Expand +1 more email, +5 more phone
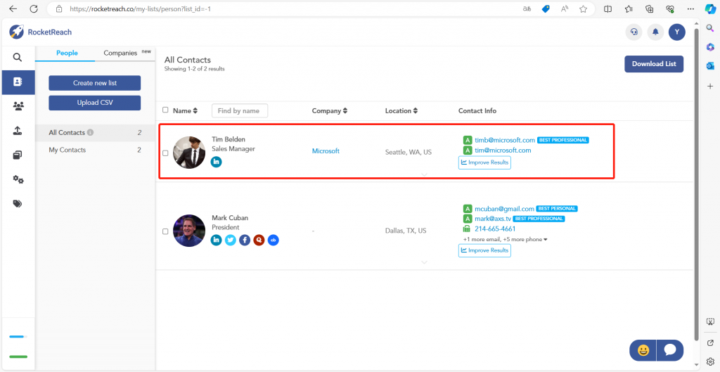 505,239
